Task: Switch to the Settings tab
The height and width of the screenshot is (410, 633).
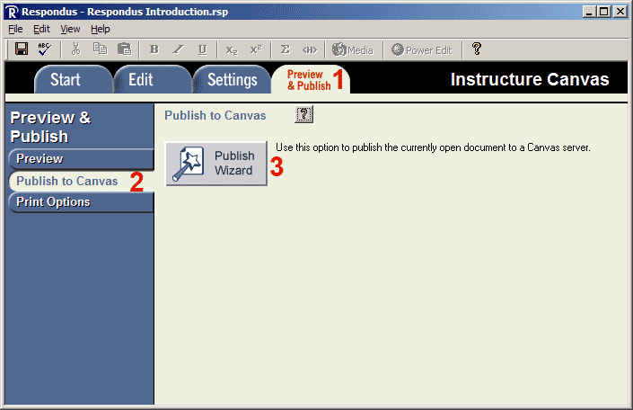Action: (x=232, y=80)
